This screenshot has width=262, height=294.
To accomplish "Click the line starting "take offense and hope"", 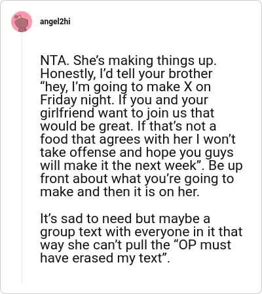I will pyautogui.click(x=137, y=153).
